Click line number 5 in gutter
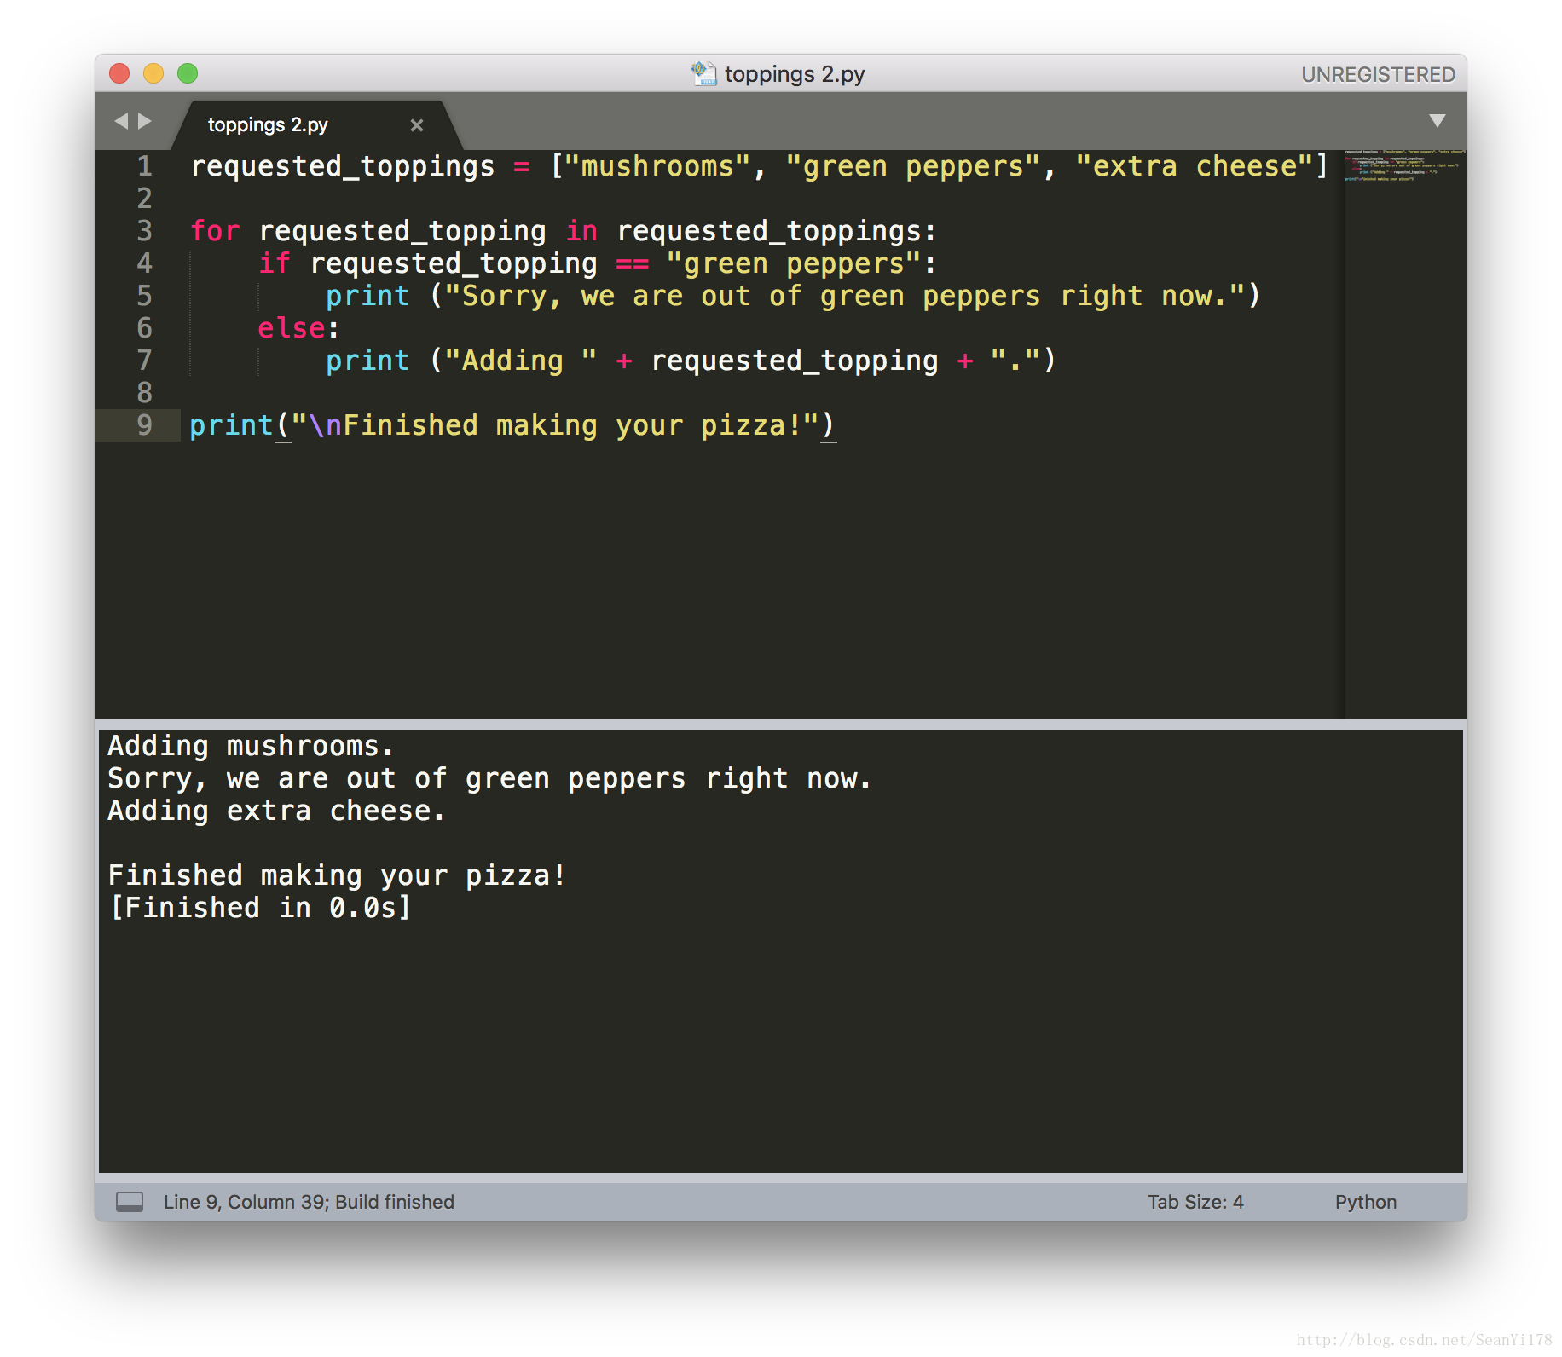1562x1357 pixels. [x=145, y=296]
